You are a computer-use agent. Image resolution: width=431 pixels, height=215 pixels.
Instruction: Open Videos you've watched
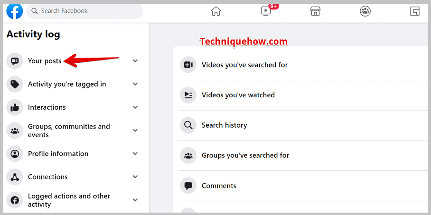point(238,95)
